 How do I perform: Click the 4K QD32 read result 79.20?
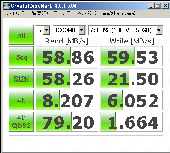pos(67,122)
